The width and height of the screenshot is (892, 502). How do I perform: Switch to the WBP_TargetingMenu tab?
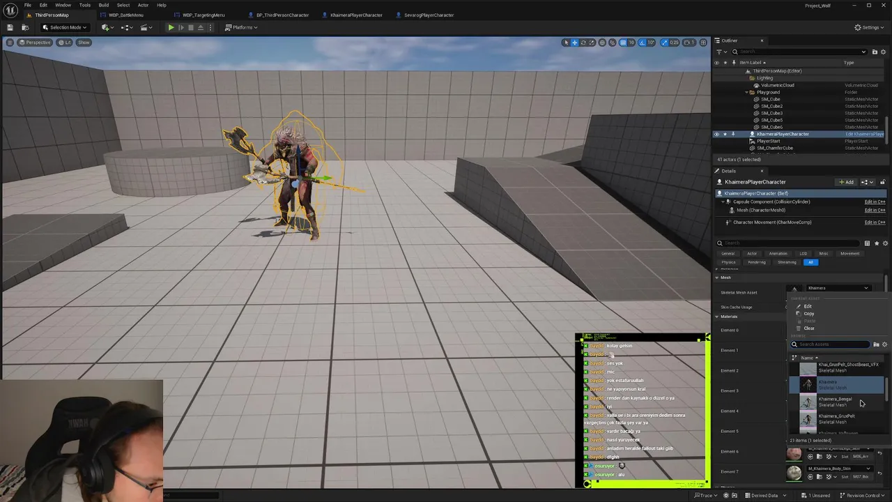coord(203,15)
